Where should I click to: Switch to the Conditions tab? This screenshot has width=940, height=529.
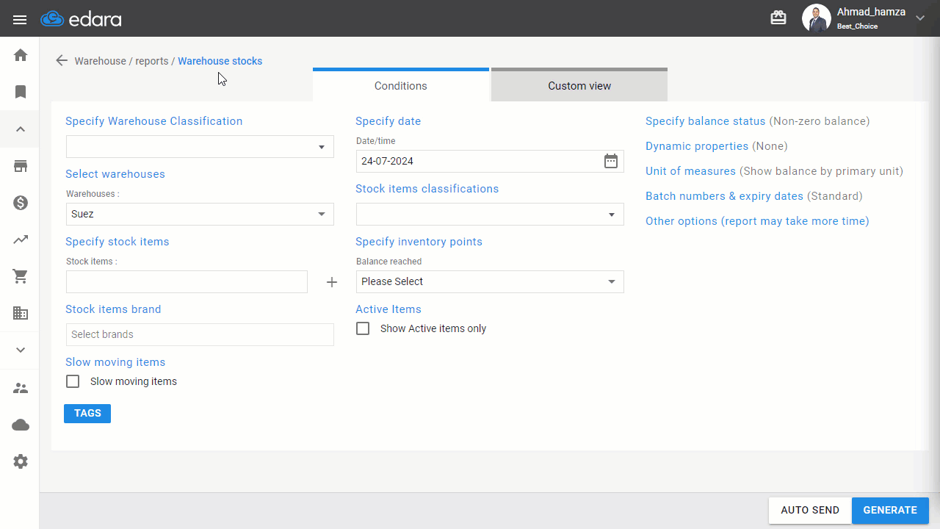401,85
